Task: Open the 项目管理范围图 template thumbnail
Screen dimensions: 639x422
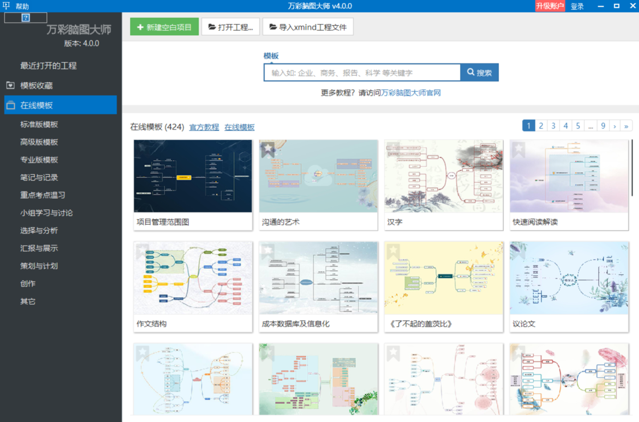Action: [193, 176]
